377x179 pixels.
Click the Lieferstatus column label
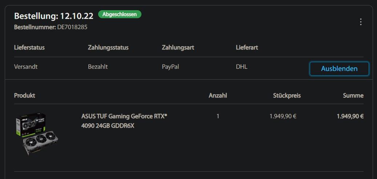[x=29, y=48]
